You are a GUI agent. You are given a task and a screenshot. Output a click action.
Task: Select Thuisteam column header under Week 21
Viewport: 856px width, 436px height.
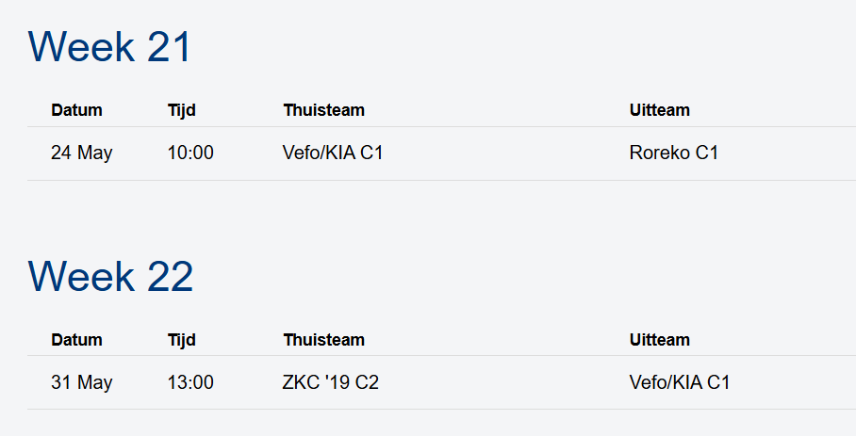point(323,110)
